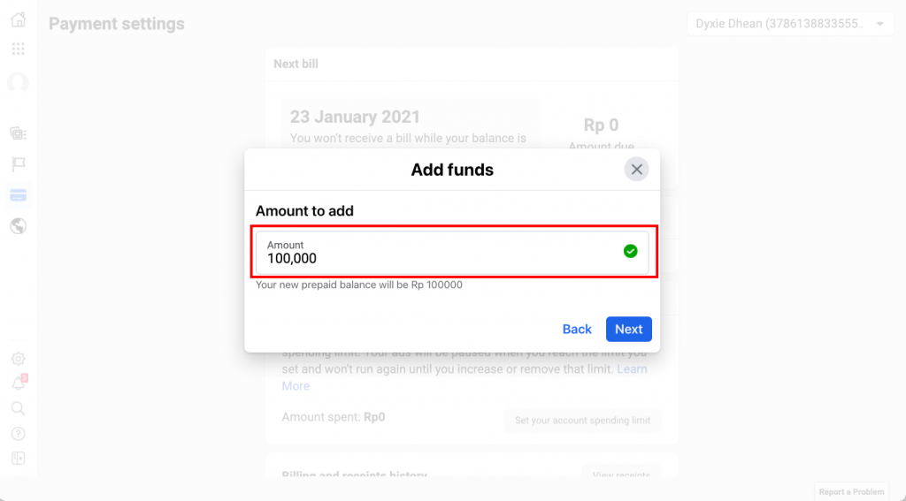
Task: Click the green checkmark validation icon
Action: 630,252
